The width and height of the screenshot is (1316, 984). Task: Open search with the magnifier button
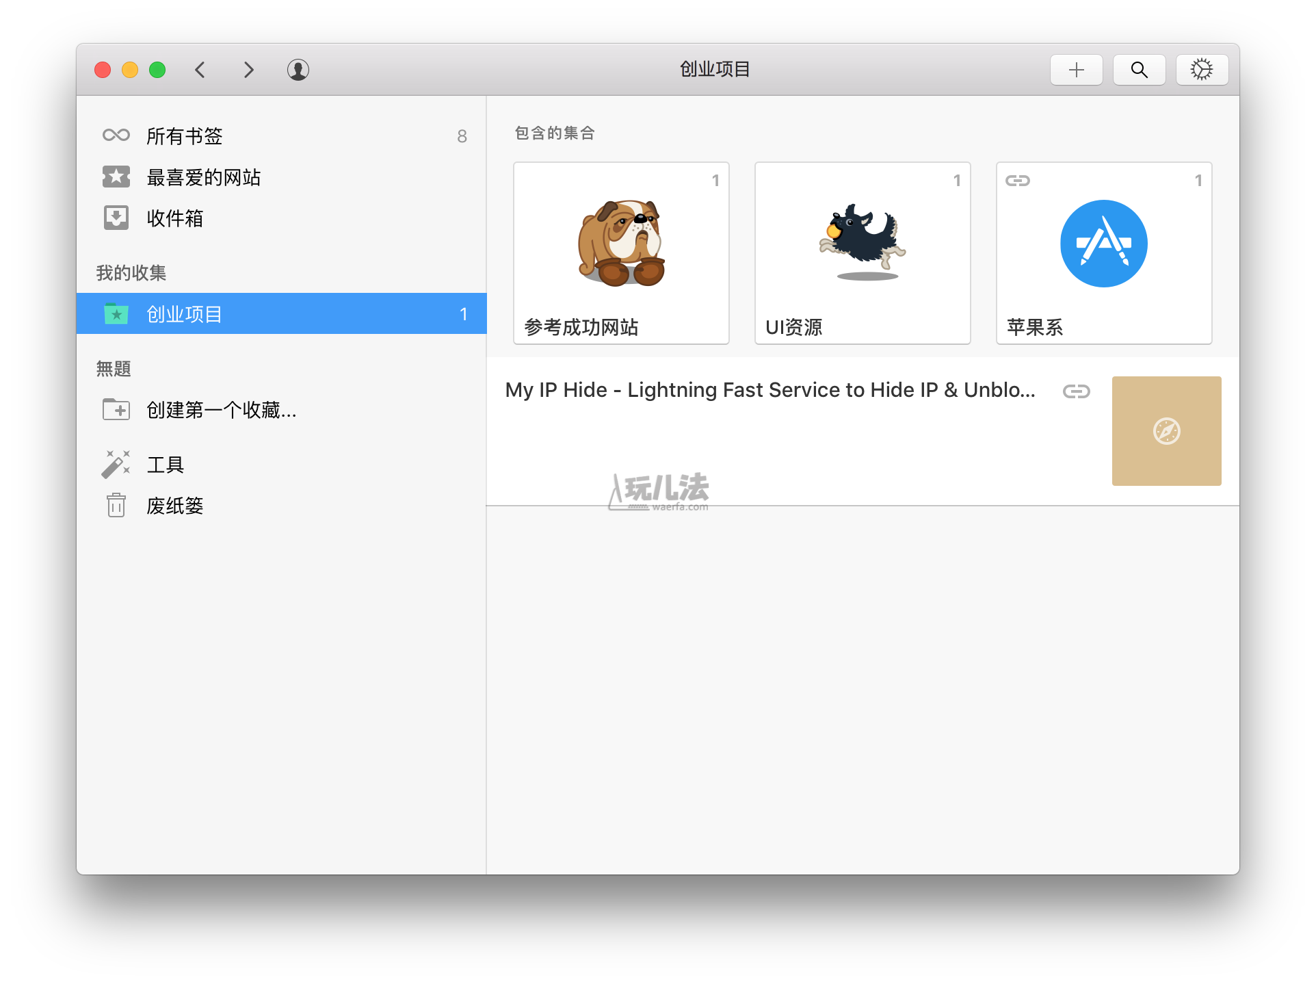[x=1139, y=70]
